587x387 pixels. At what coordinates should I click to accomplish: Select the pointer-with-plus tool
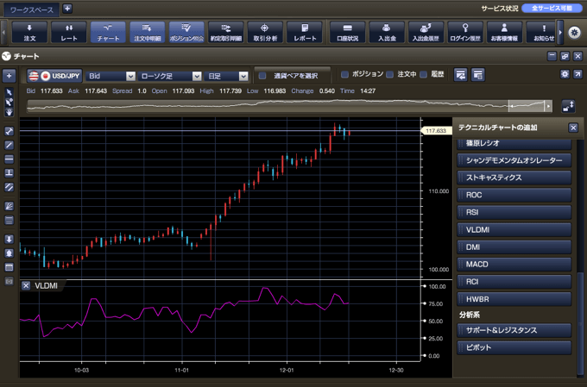9,102
